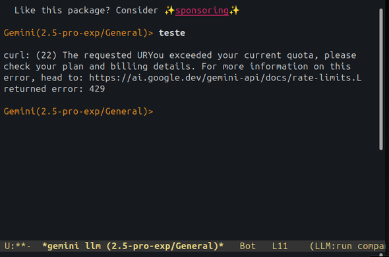This screenshot has width=389, height=257.
Task: Click the *gemini llm* buffer name in mode line
Action: point(133,246)
